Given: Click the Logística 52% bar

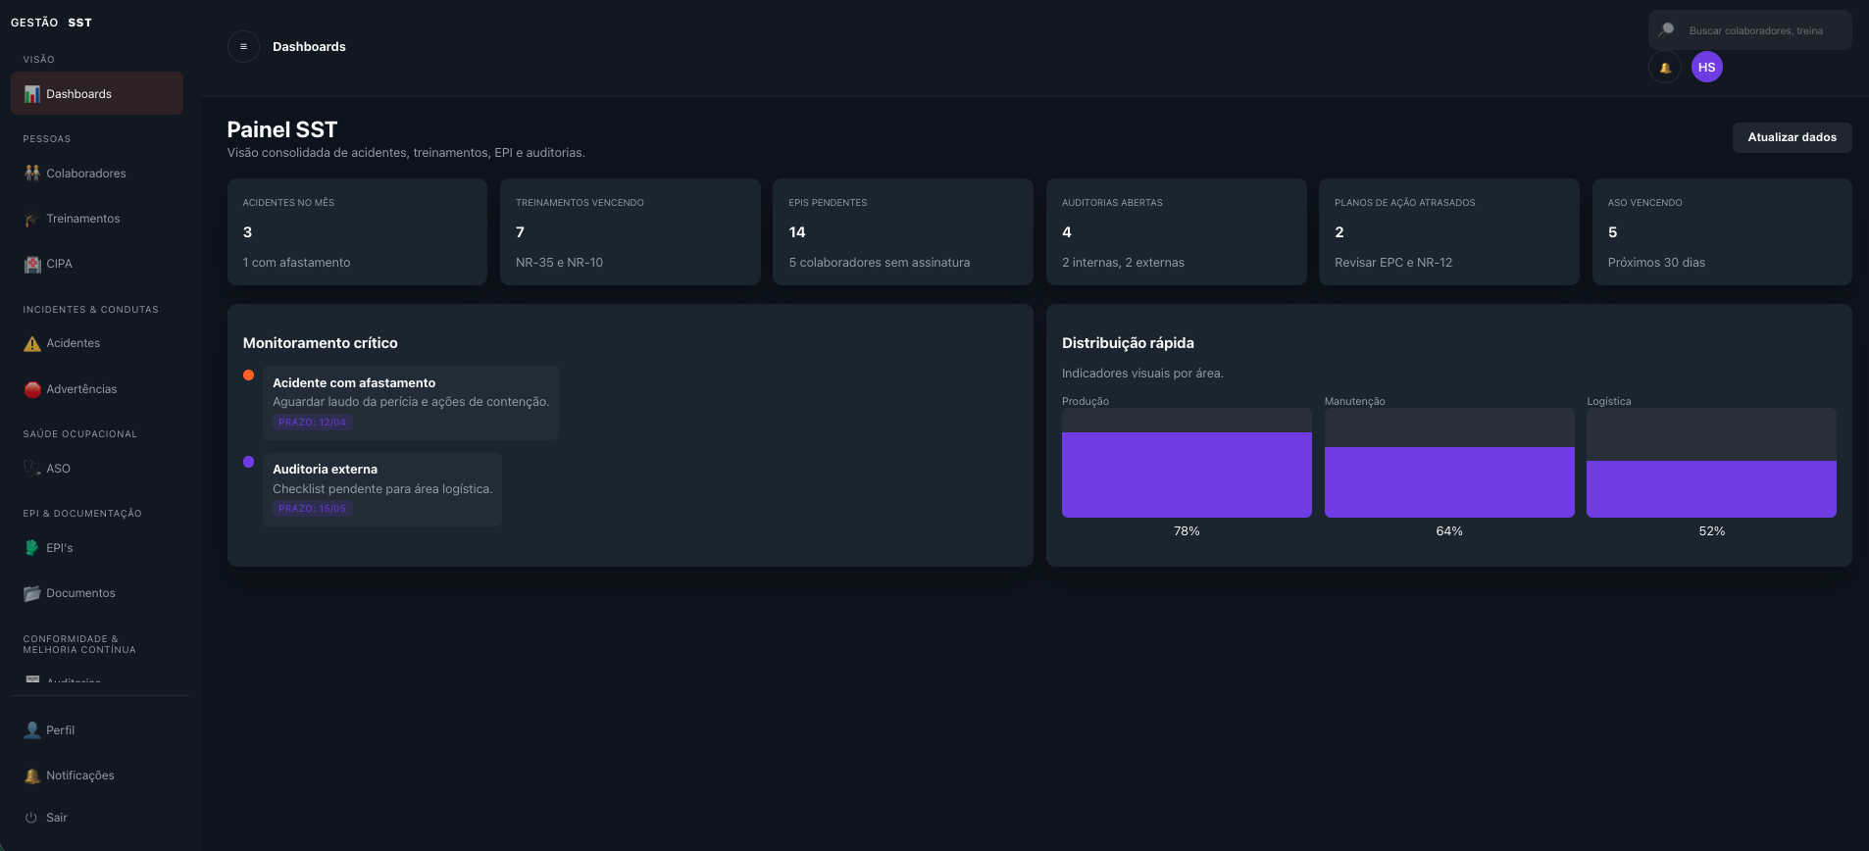Looking at the screenshot, I should [x=1711, y=488].
